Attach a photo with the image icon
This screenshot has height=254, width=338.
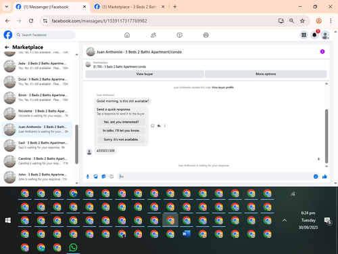pyautogui.click(x=95, y=177)
